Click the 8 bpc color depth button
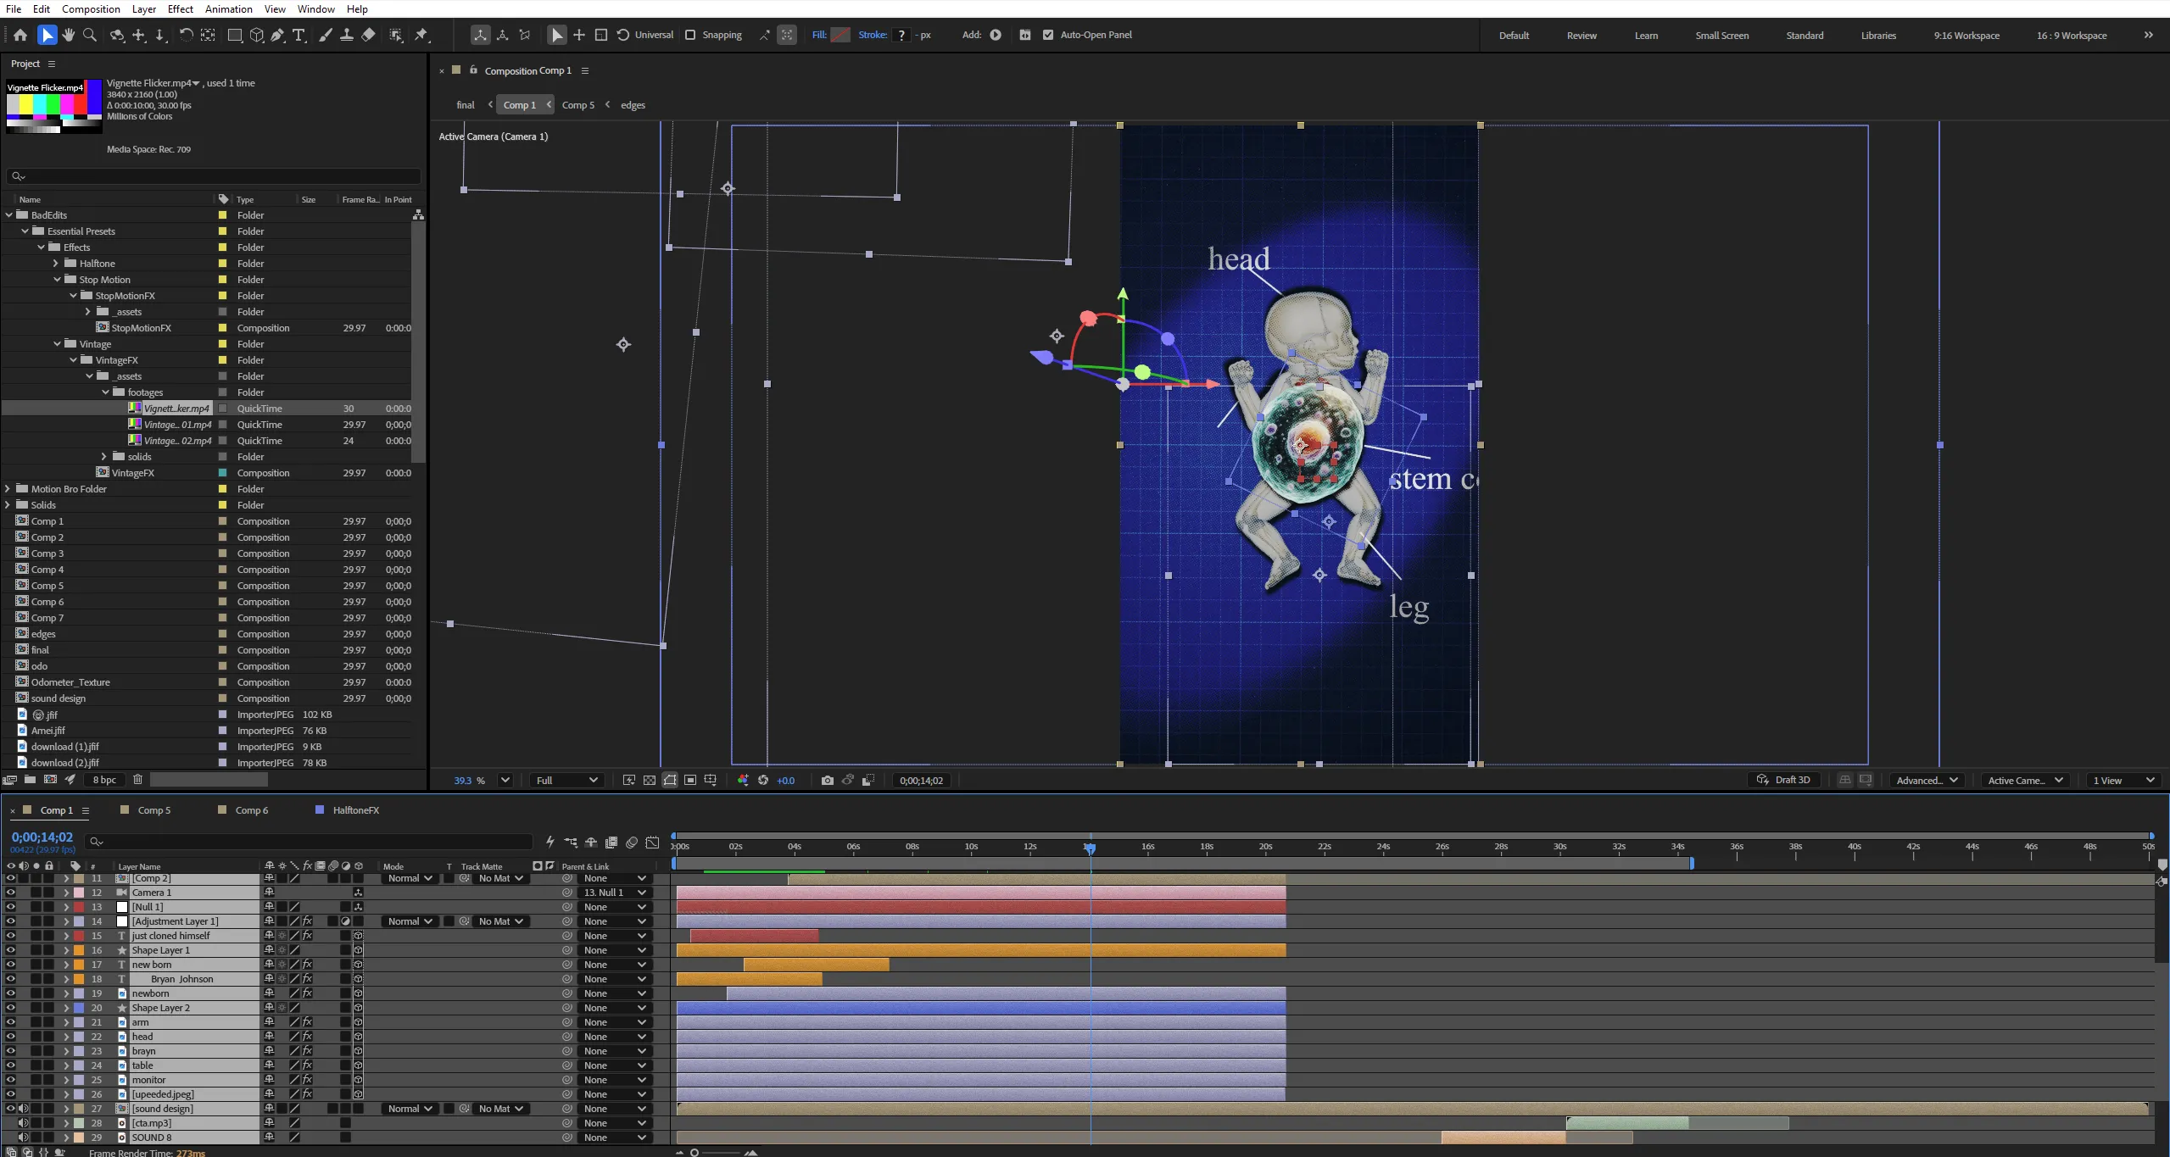 105,780
